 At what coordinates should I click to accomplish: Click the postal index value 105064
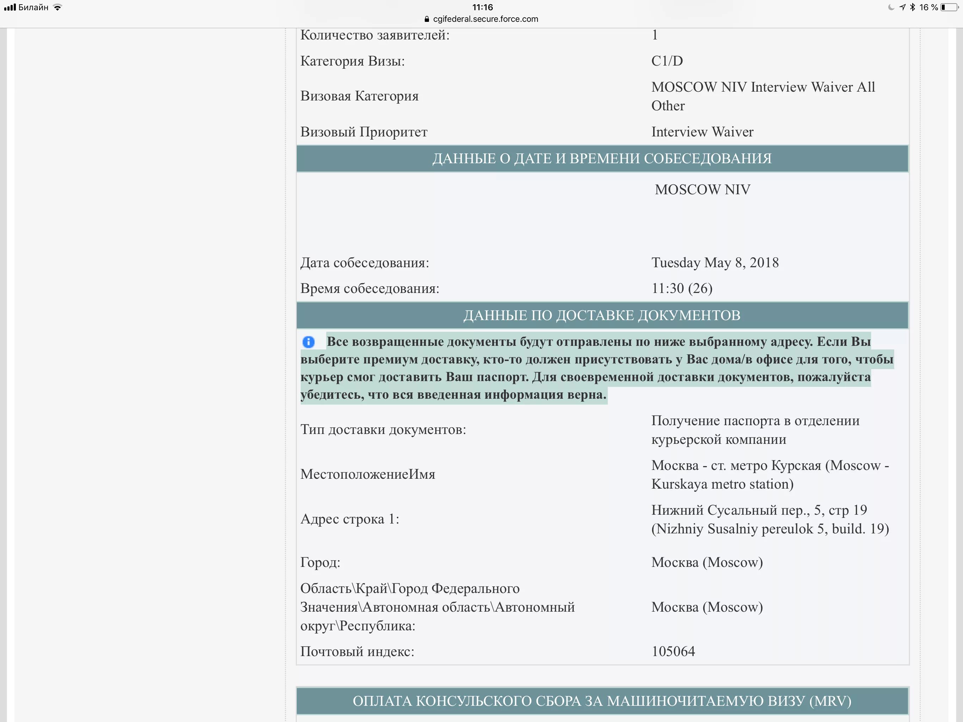click(673, 651)
